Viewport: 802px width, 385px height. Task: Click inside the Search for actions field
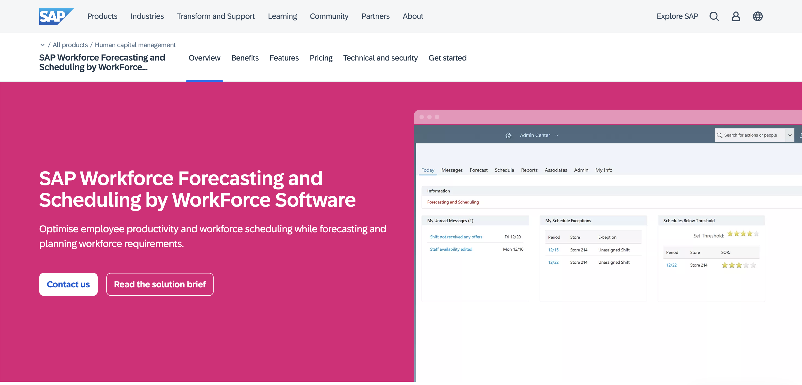(750, 135)
